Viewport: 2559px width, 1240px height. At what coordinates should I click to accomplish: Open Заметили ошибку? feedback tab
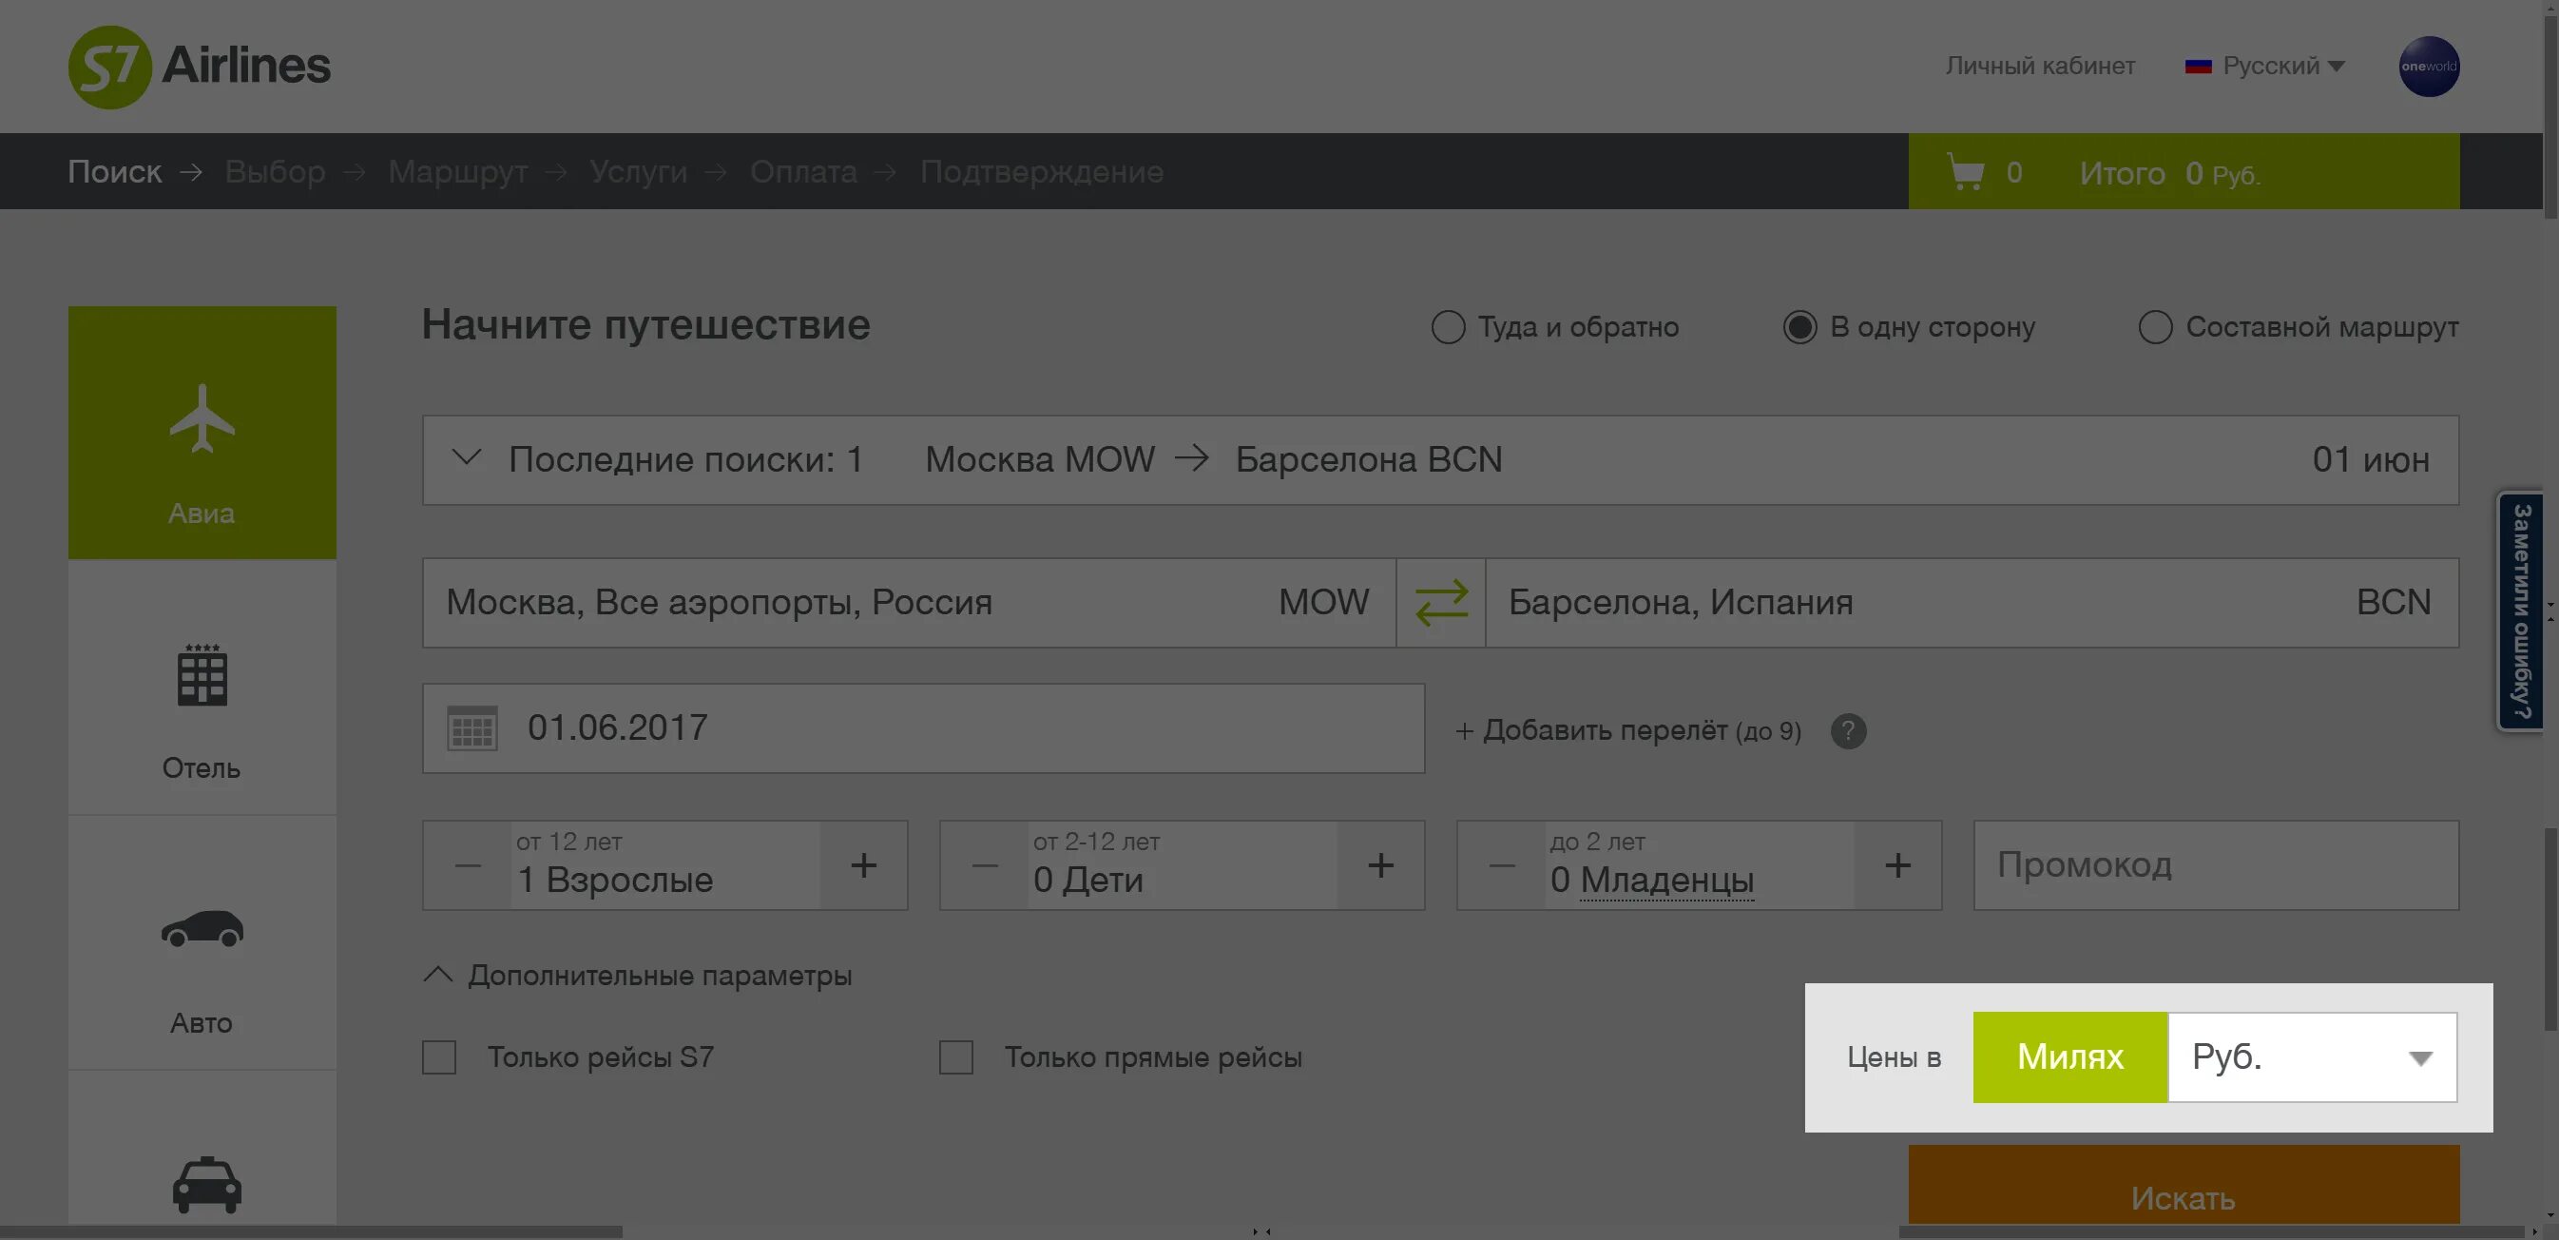2521,612
